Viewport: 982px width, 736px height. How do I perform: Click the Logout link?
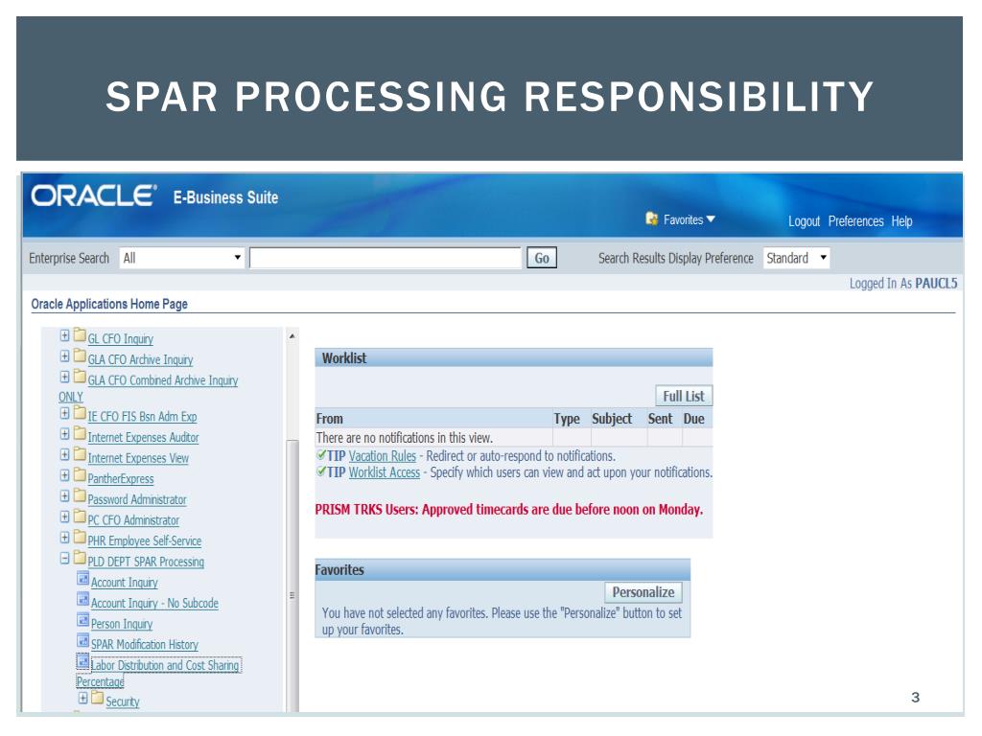pyautogui.click(x=804, y=221)
